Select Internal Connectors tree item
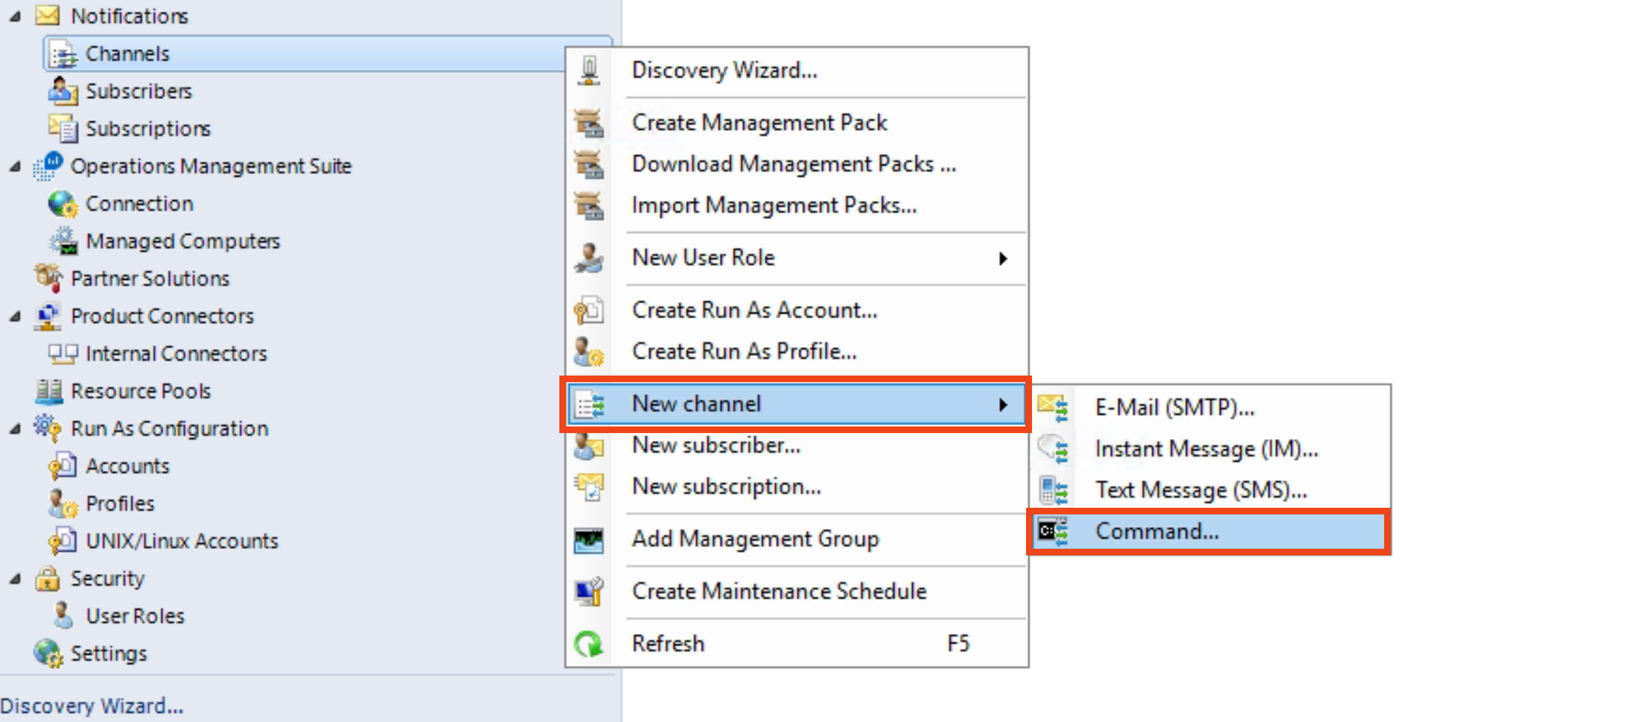This screenshot has height=722, width=1639. (x=175, y=354)
